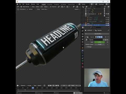Open the Options dropdown in viewport
This screenshot has width=126, height=94.
tap(77, 9)
